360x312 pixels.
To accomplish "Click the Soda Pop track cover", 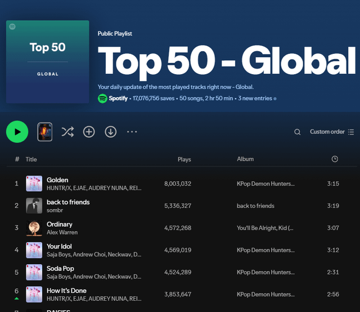I will 34,272.
